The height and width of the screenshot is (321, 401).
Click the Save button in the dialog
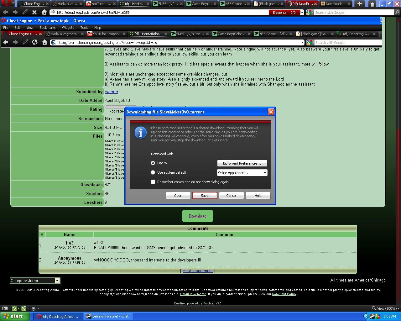click(x=205, y=196)
